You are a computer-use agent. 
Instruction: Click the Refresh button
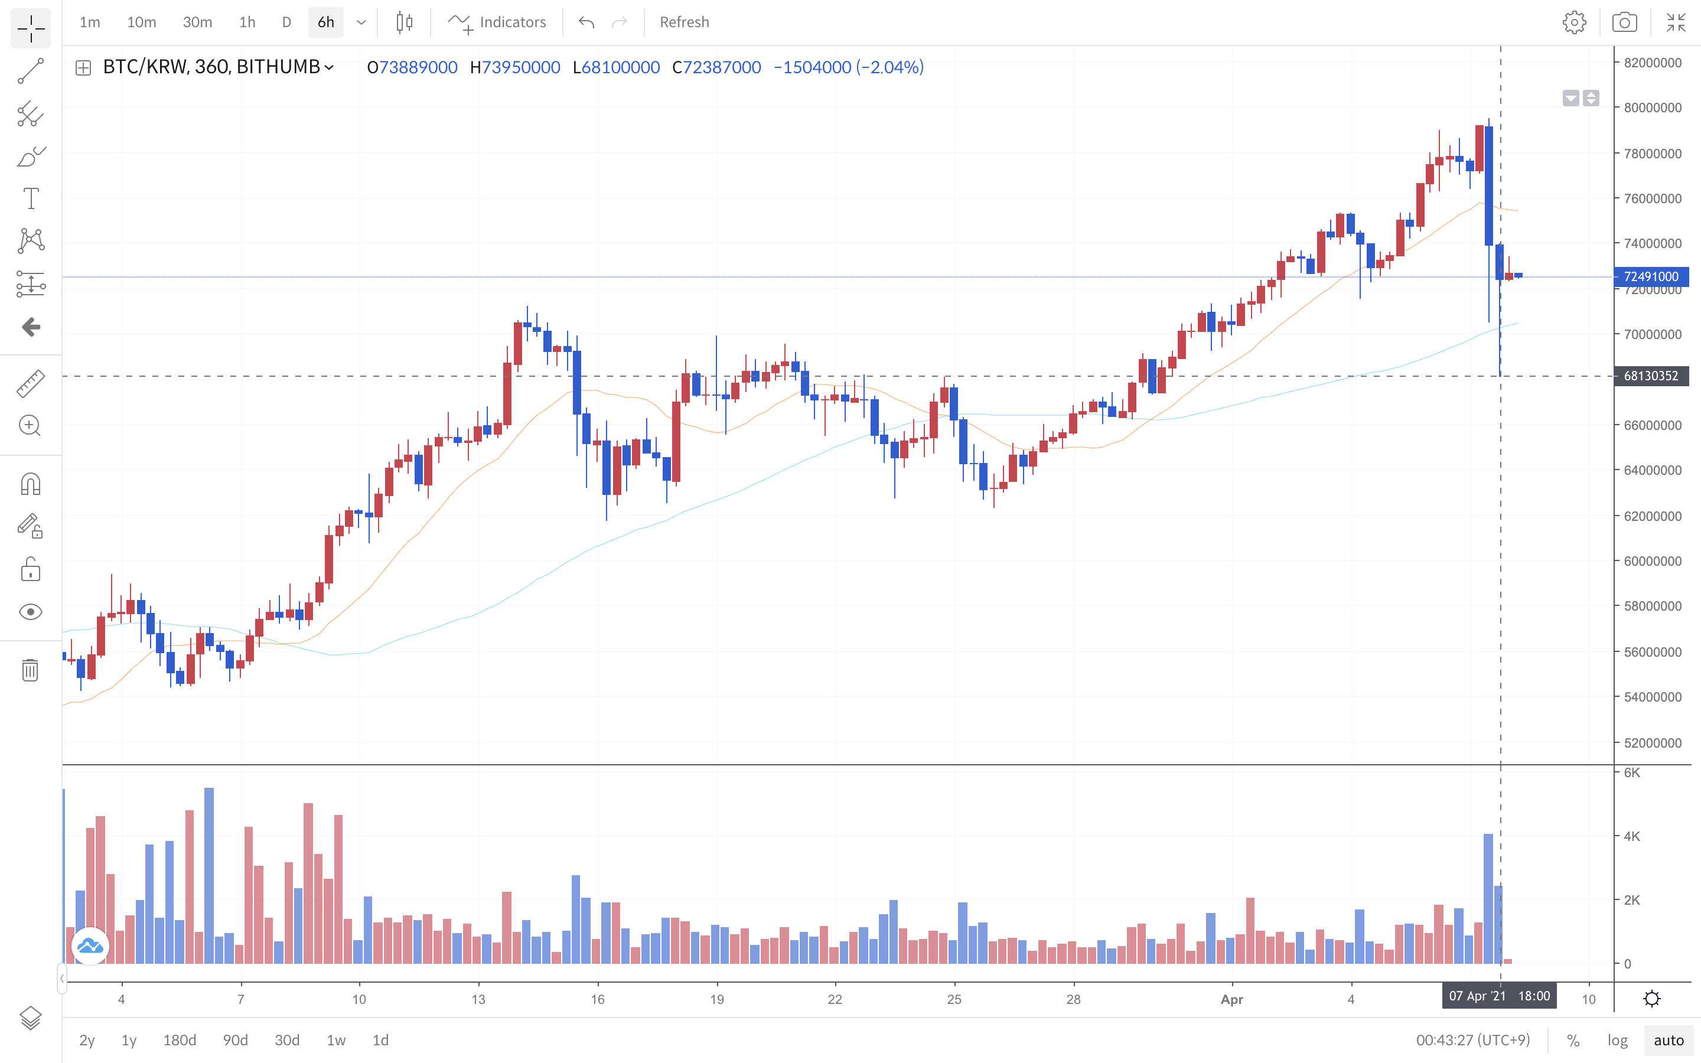684,22
